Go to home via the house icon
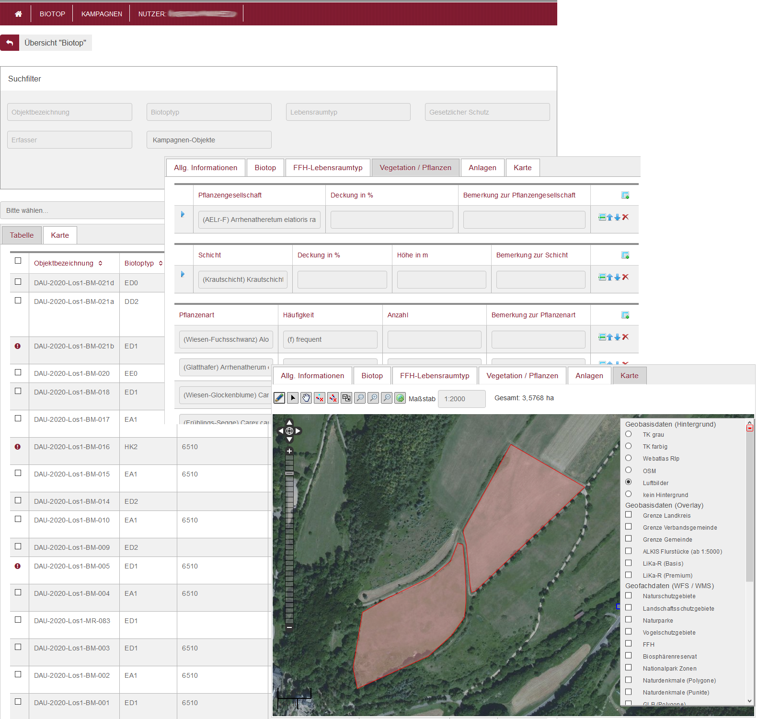The height and width of the screenshot is (719, 758). (18, 14)
